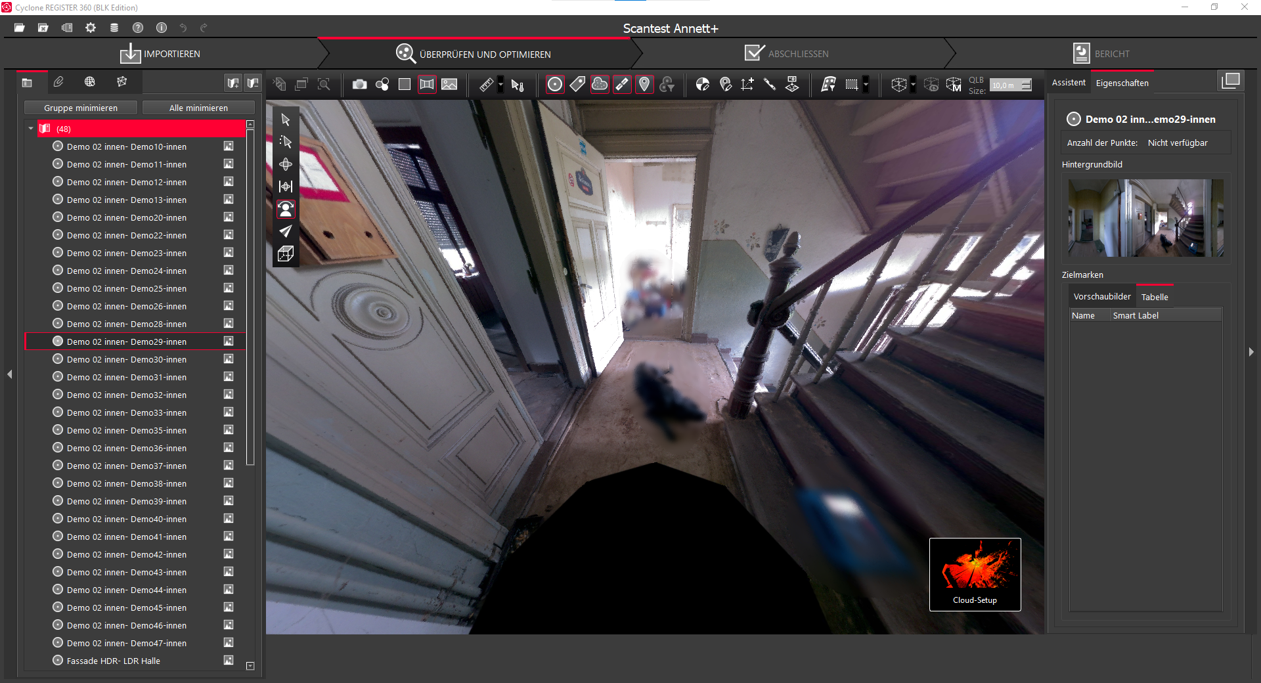Select the multi-select pointer tool in viewer
The height and width of the screenshot is (683, 1261).
(286, 142)
